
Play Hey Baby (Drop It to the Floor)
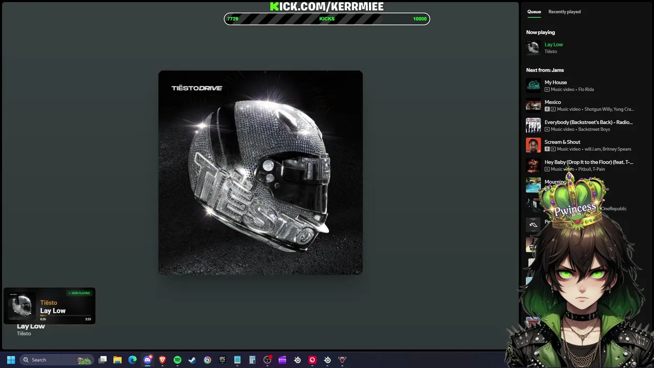pyautogui.click(x=589, y=162)
